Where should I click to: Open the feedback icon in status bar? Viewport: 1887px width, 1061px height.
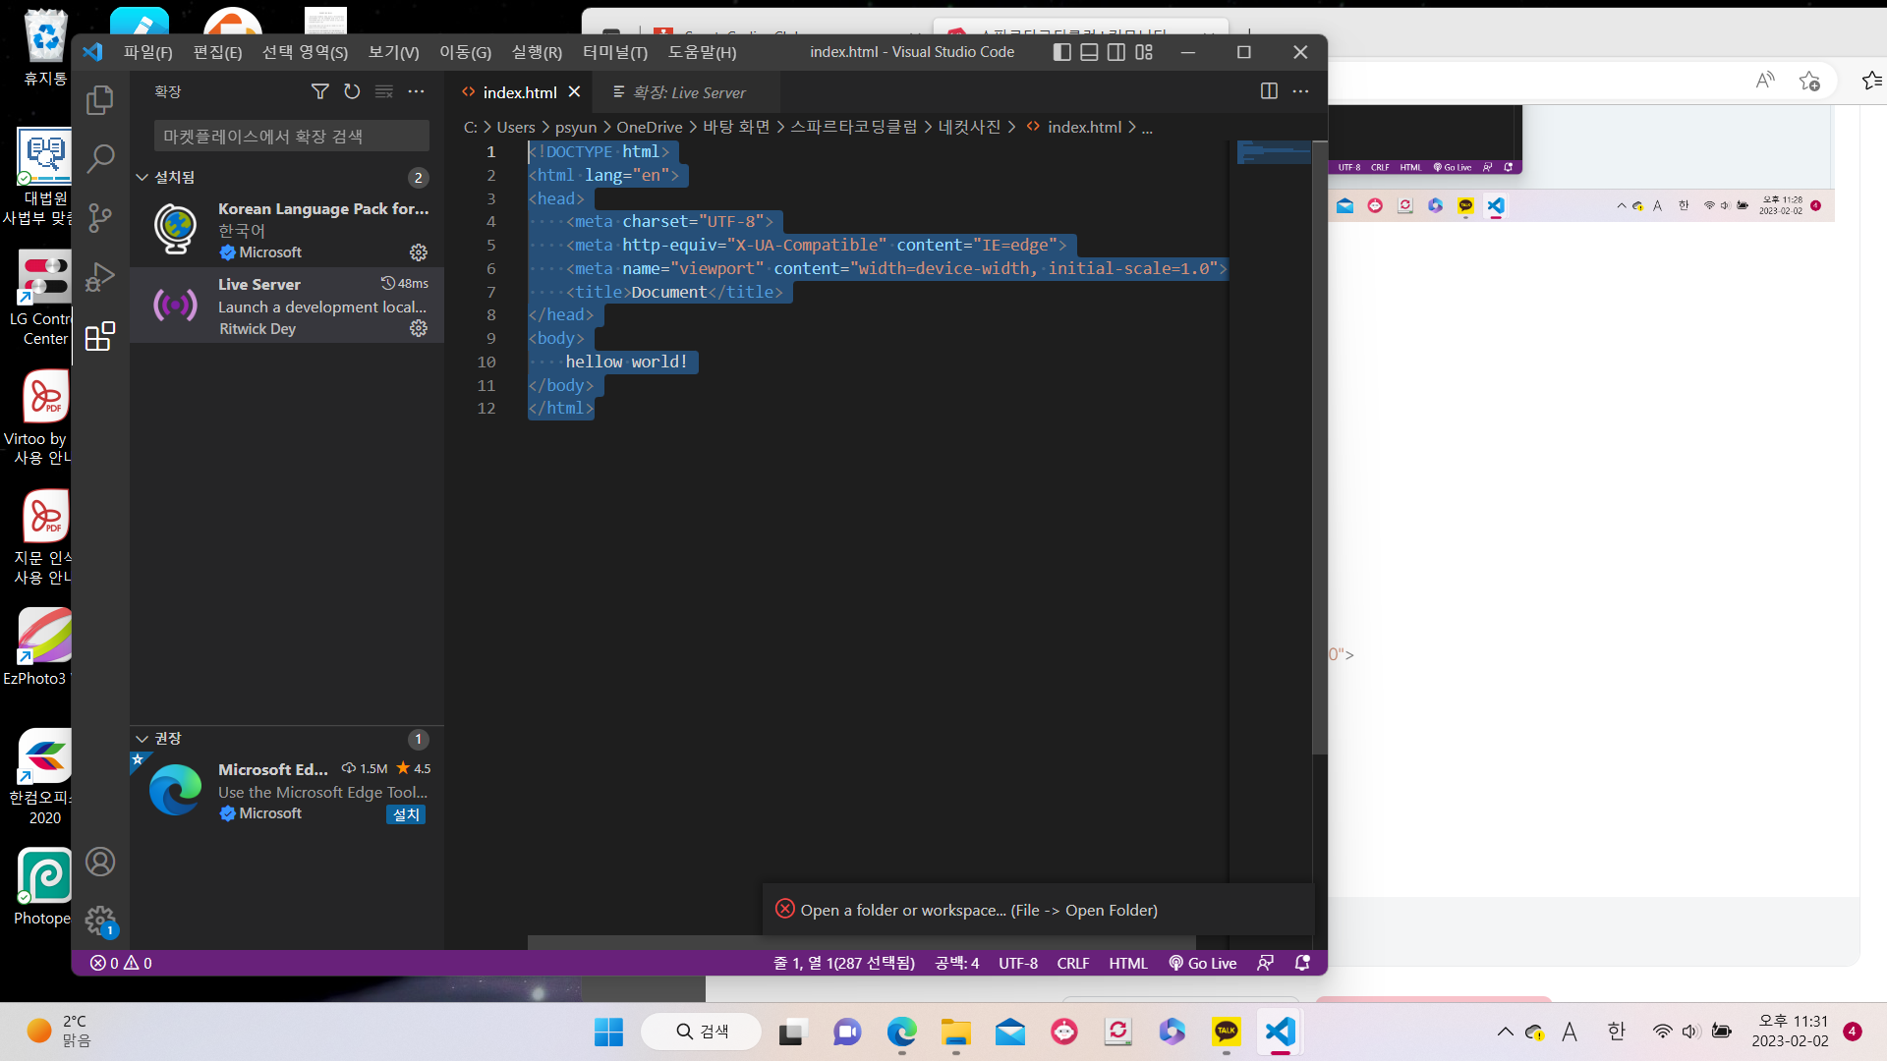tap(1266, 964)
